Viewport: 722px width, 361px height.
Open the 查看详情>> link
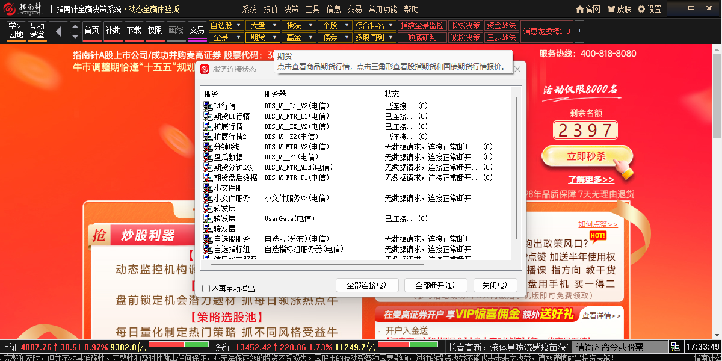(x=602, y=315)
